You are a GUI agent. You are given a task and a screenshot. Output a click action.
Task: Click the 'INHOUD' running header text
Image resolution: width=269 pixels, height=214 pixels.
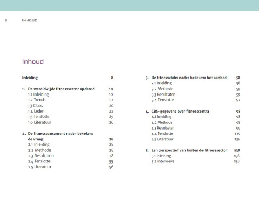point(30,20)
